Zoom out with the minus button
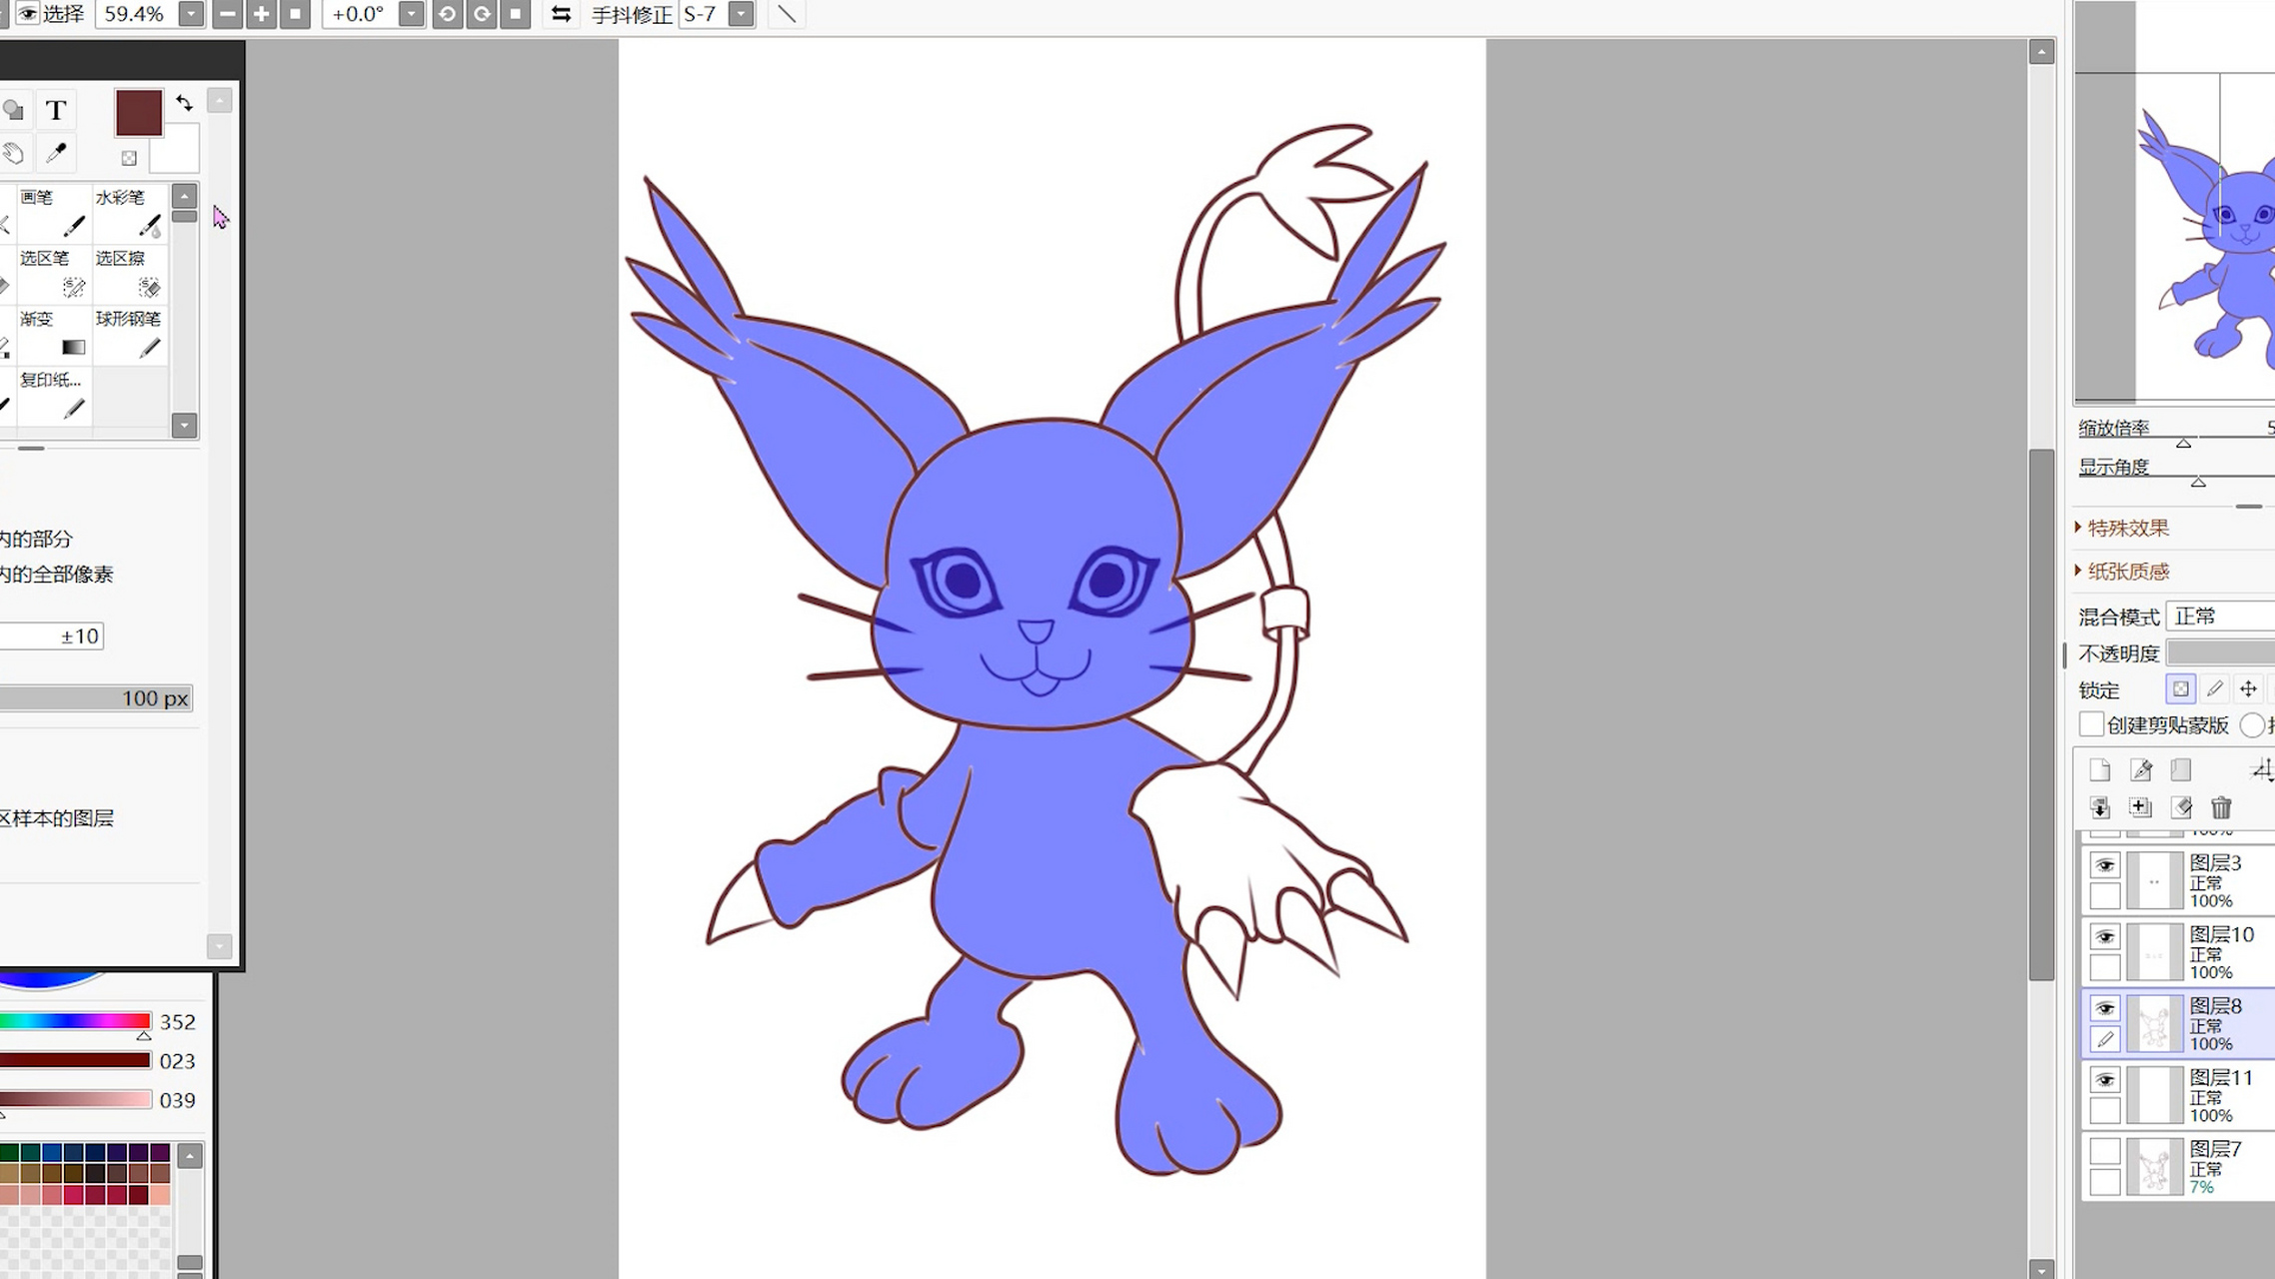Viewport: 2275px width, 1279px height. 227,14
